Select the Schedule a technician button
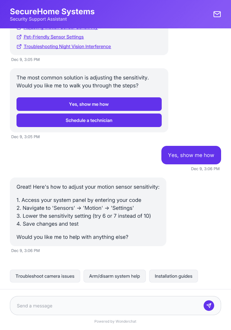This screenshot has width=231, height=330. click(89, 120)
